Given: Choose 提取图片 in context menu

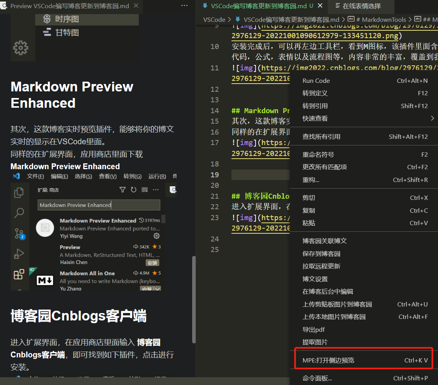Looking at the screenshot, I should tap(365, 342).
